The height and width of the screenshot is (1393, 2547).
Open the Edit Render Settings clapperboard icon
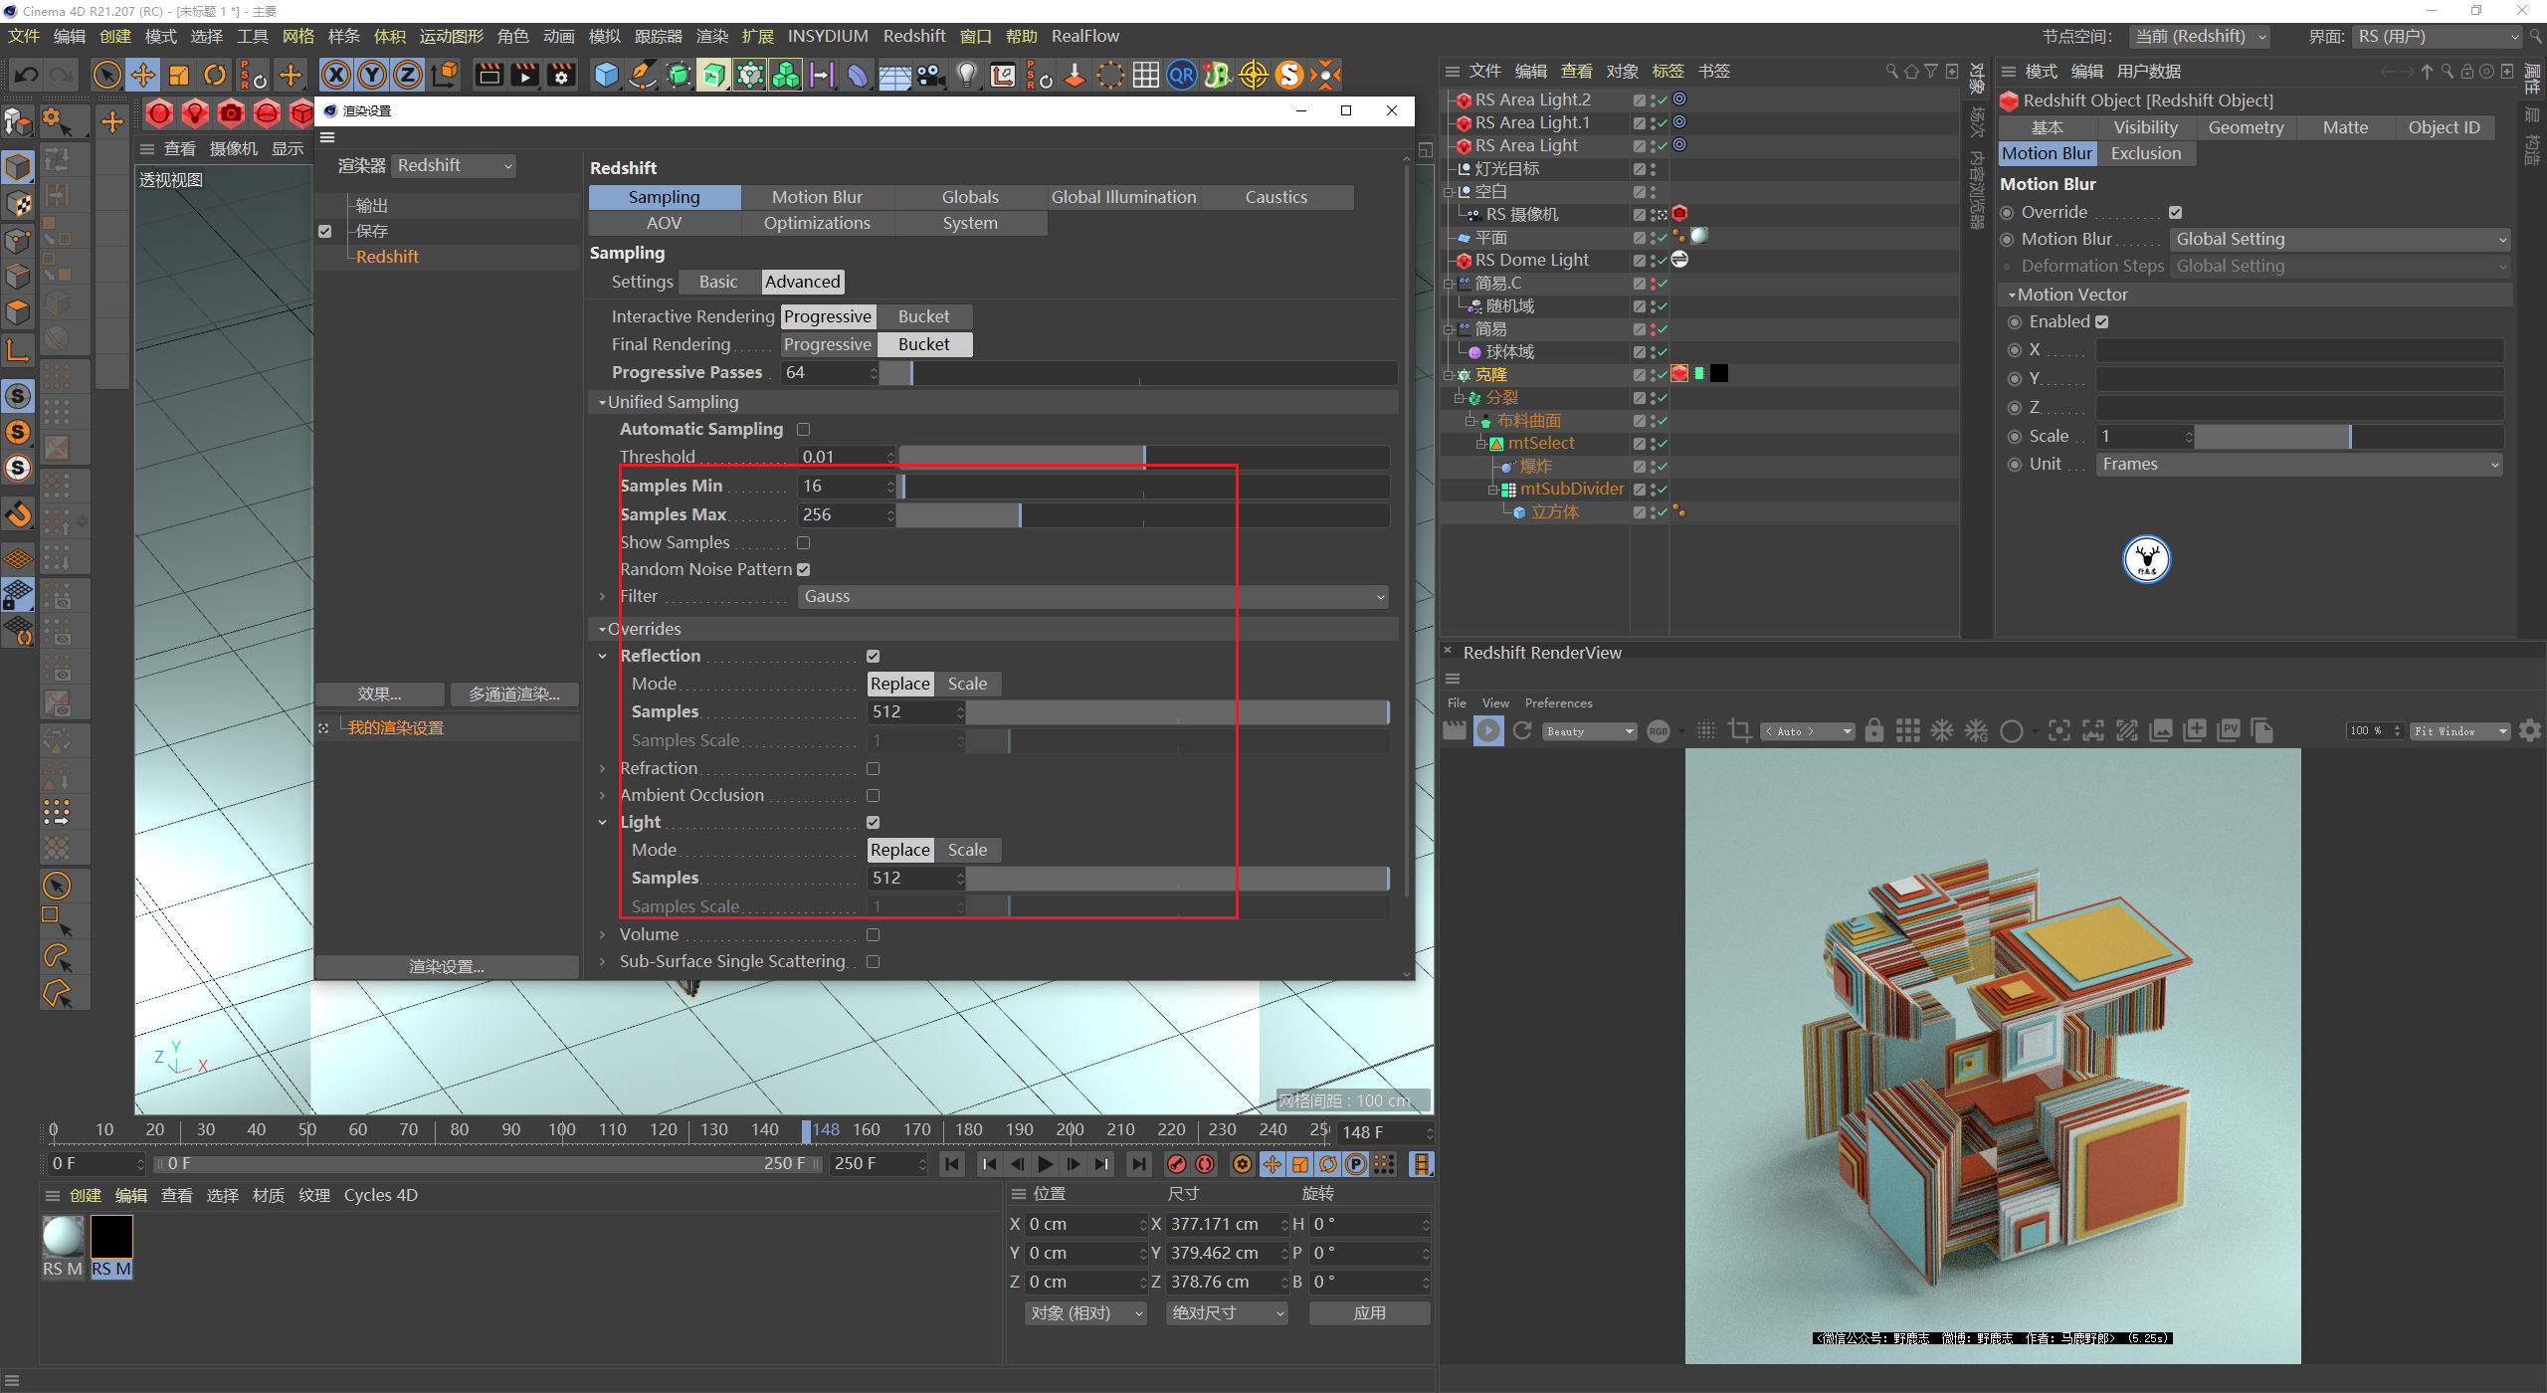pos(561,75)
